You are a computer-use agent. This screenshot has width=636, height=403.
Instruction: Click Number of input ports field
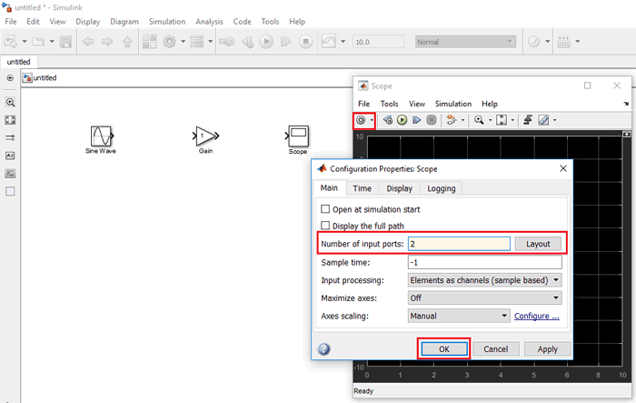pos(459,244)
